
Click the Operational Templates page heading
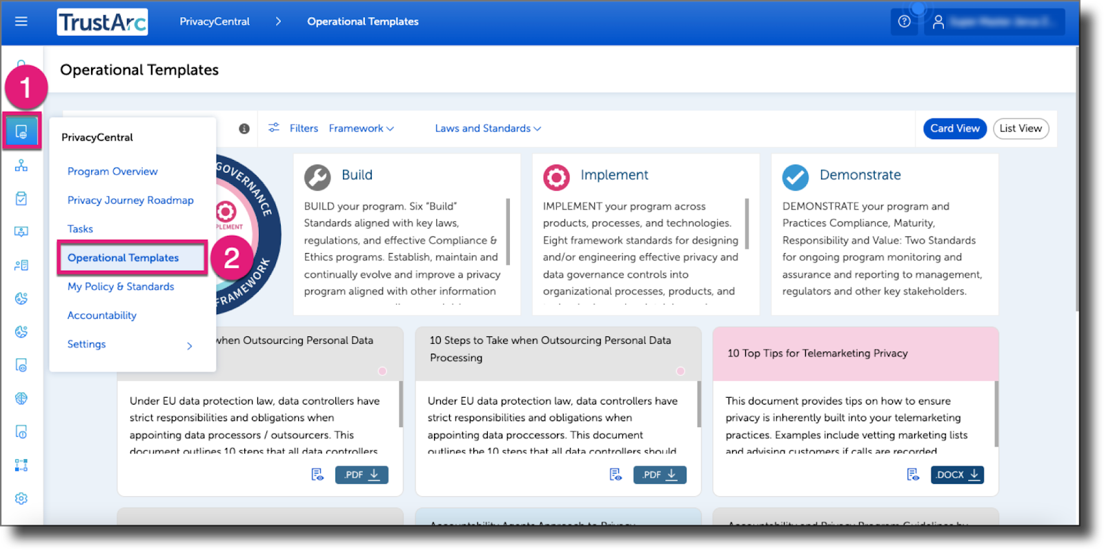(139, 70)
